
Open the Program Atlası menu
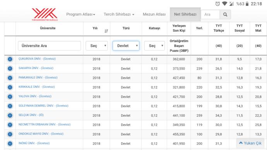(80, 14)
